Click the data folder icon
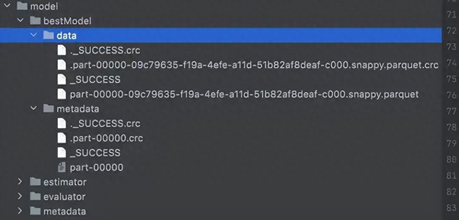 point(48,35)
